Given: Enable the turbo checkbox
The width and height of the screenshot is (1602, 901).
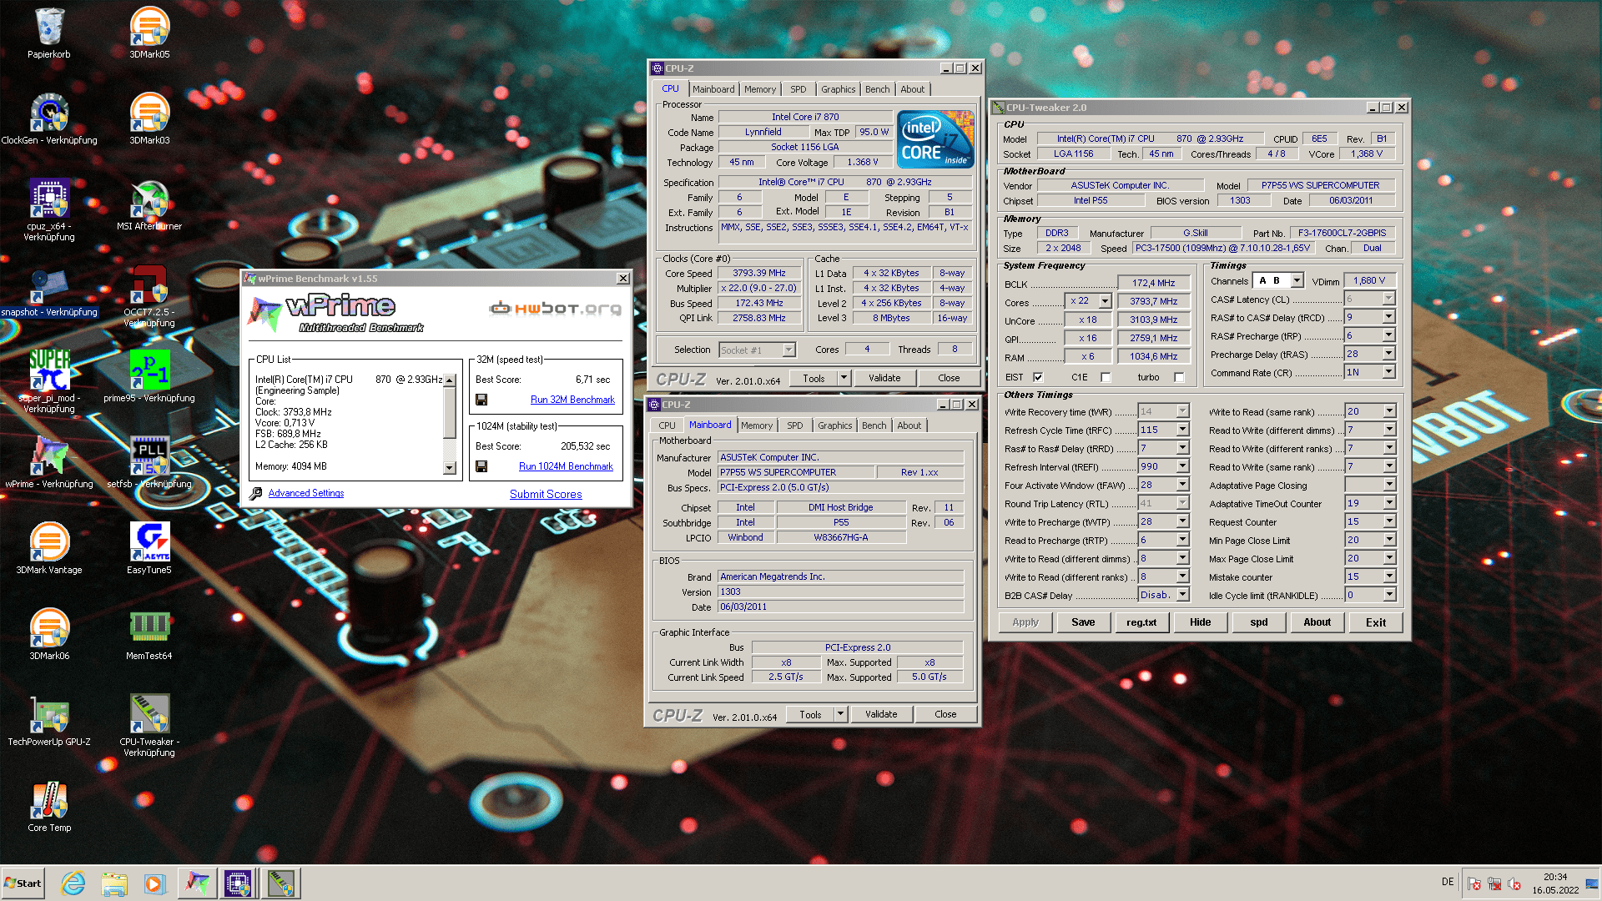Looking at the screenshot, I should [x=1179, y=377].
